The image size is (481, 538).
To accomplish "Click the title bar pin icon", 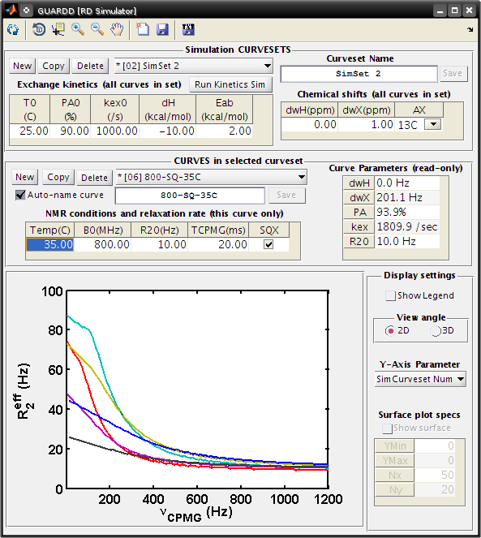I will tap(27, 11).
